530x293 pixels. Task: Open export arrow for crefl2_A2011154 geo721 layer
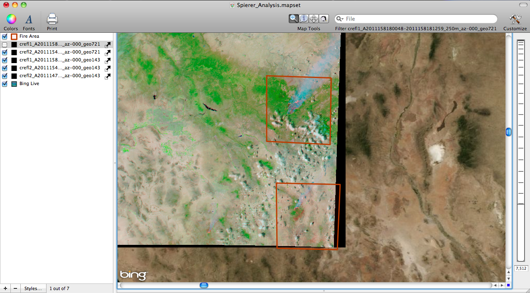pos(108,52)
